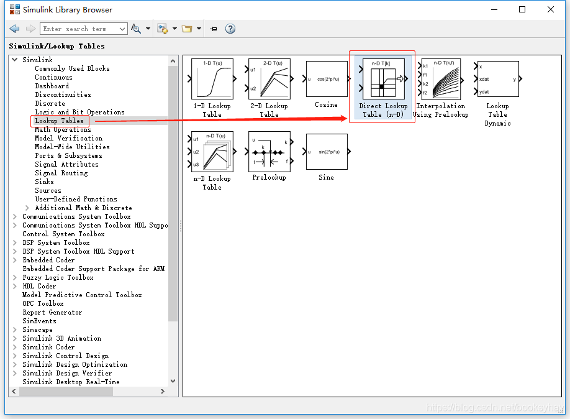The height and width of the screenshot is (419, 570).
Task: Expand Fuzzy Logic Toolbox node
Action: tap(14, 277)
